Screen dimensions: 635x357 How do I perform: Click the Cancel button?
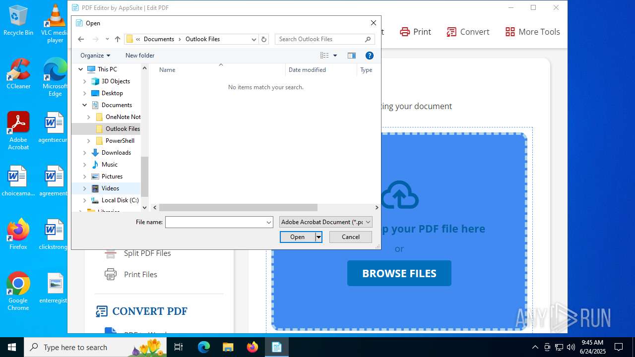pos(351,237)
